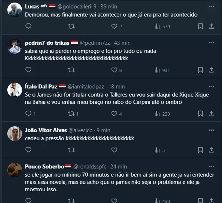
Task: Open more options on Lucas's tweet
Action: tap(211, 7)
